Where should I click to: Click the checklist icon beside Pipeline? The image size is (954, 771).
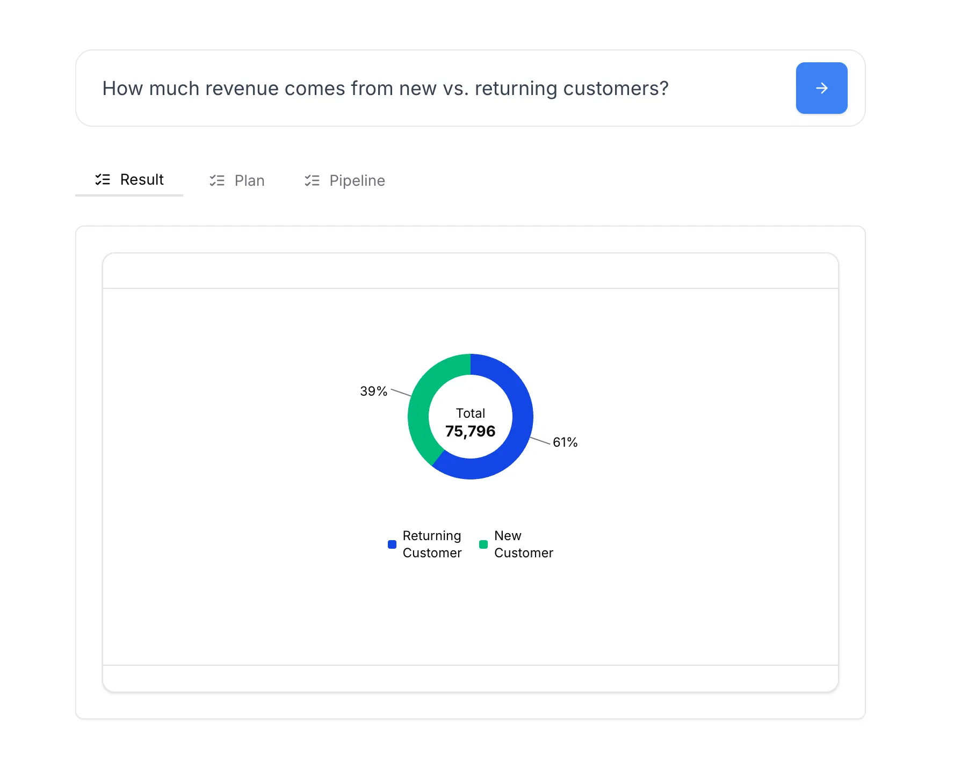(313, 180)
